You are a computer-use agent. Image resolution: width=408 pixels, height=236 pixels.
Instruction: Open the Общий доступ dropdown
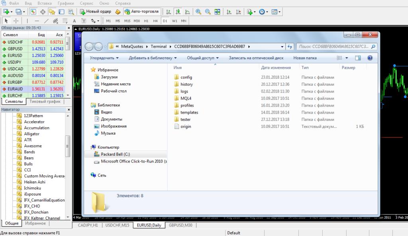click(203, 58)
